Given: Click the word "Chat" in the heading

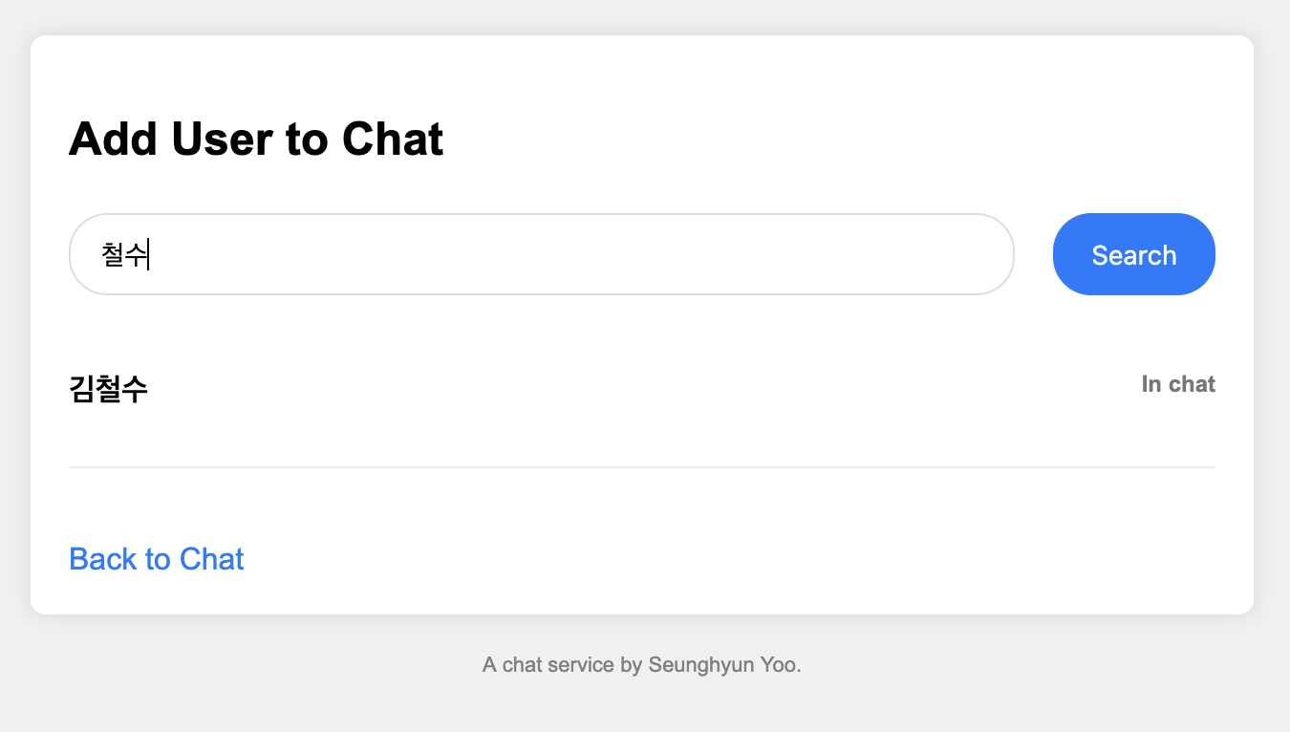Looking at the screenshot, I should click(x=392, y=140).
